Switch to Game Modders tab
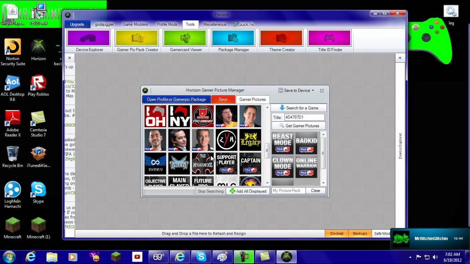This screenshot has width=470, height=264. click(x=135, y=24)
